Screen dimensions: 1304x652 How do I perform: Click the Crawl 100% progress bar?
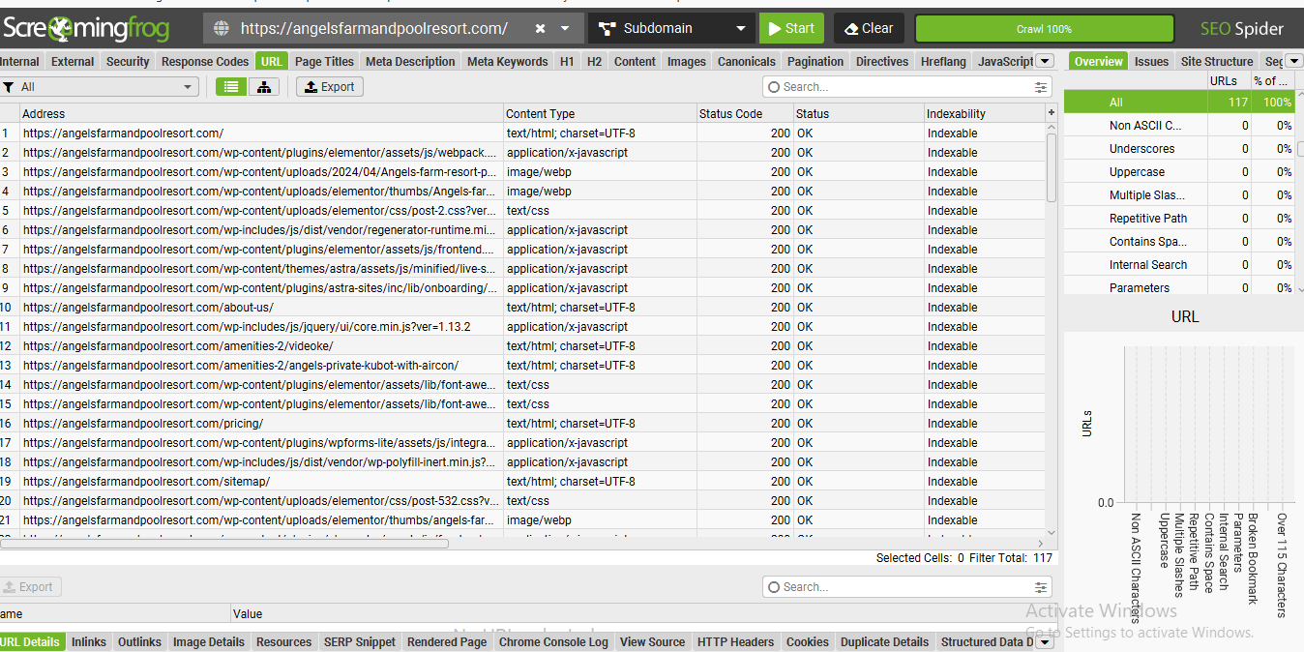[x=1044, y=29]
